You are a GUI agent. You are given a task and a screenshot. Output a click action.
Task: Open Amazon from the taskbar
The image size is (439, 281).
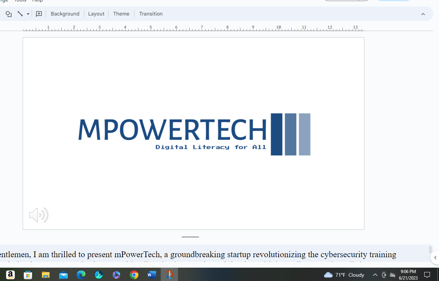coord(10,275)
